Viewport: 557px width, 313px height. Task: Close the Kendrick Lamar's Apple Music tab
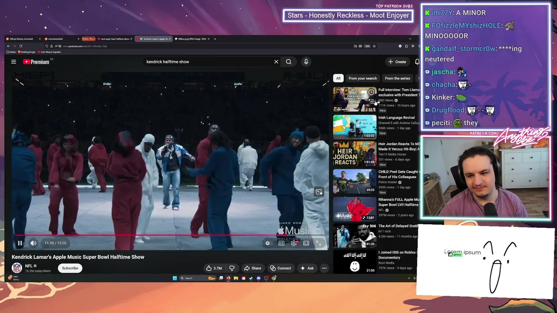click(170, 39)
